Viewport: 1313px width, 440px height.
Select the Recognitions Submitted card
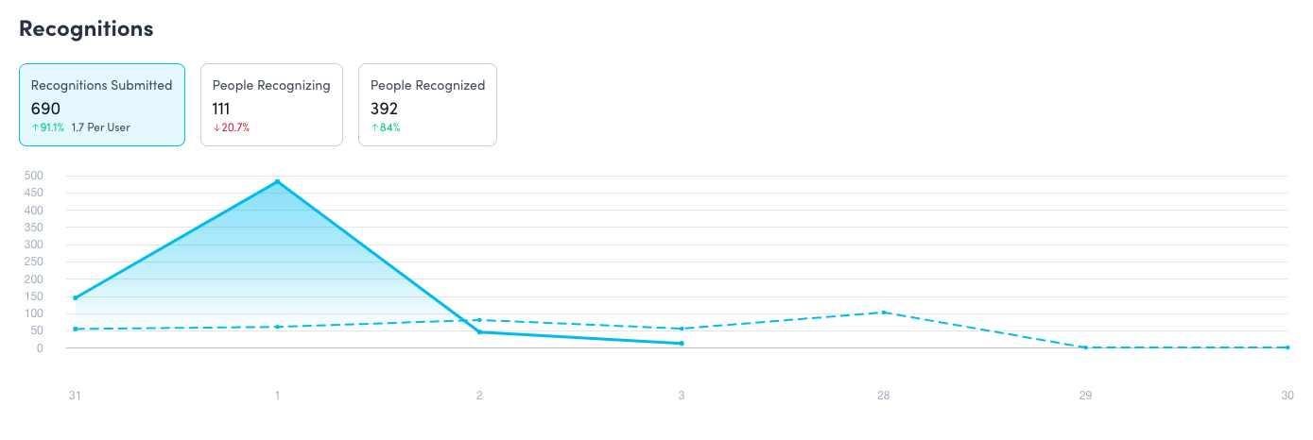101,105
